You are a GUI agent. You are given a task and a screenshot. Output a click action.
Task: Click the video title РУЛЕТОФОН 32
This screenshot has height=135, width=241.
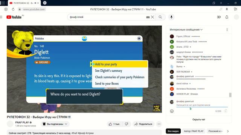39,117
